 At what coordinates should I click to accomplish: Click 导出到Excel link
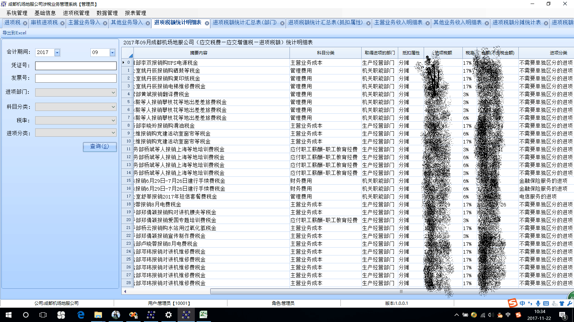[x=14, y=33]
